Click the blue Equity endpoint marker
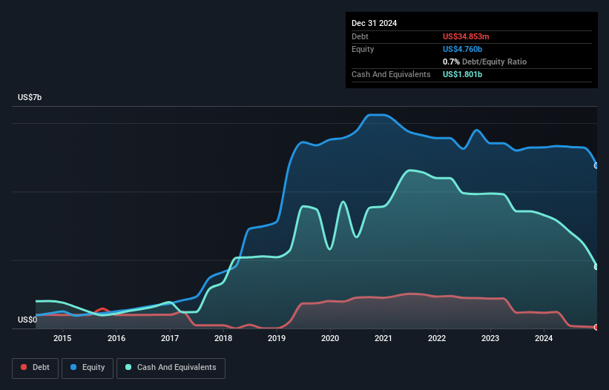 coord(596,165)
